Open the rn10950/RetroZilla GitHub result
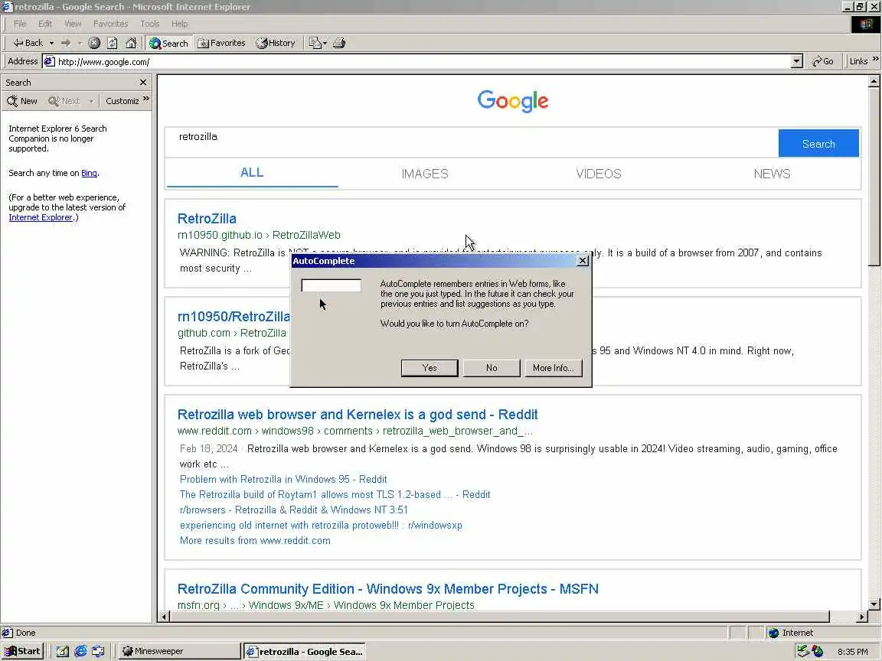882x661 pixels. point(234,317)
